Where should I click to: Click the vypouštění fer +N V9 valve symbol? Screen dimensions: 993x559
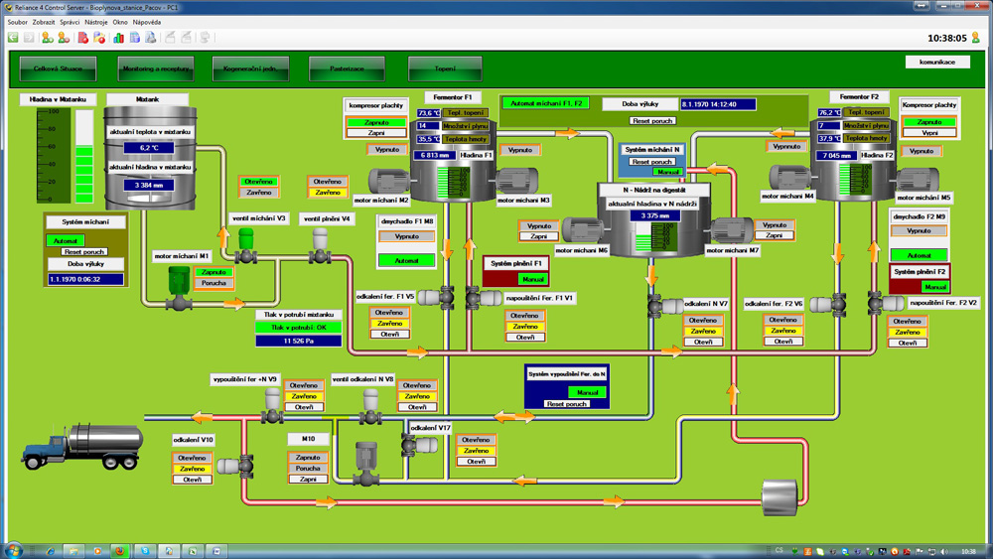click(272, 406)
